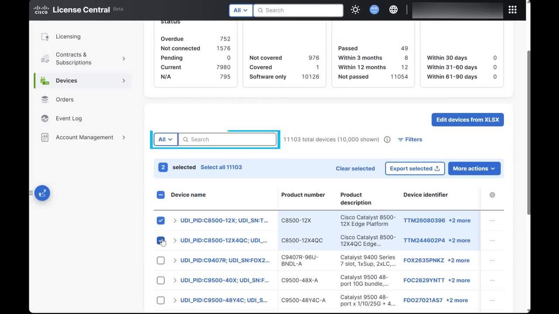
Task: Click the Account Management sidebar icon
Action: (45, 137)
